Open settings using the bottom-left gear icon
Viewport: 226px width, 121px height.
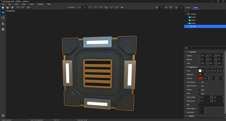3,115
